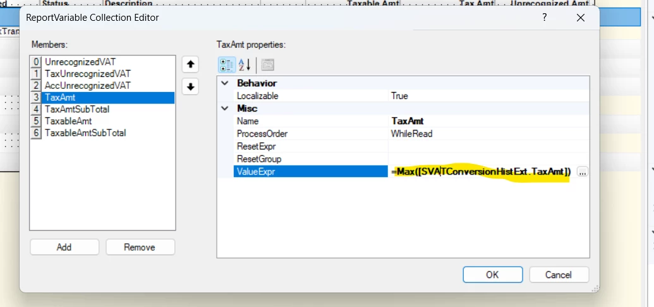
Task: Confirm with the OK button
Action: 493,275
